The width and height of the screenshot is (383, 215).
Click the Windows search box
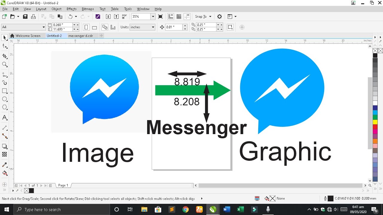(61, 210)
